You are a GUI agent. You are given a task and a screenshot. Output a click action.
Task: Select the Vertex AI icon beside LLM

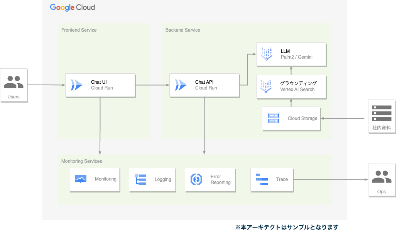(x=267, y=54)
